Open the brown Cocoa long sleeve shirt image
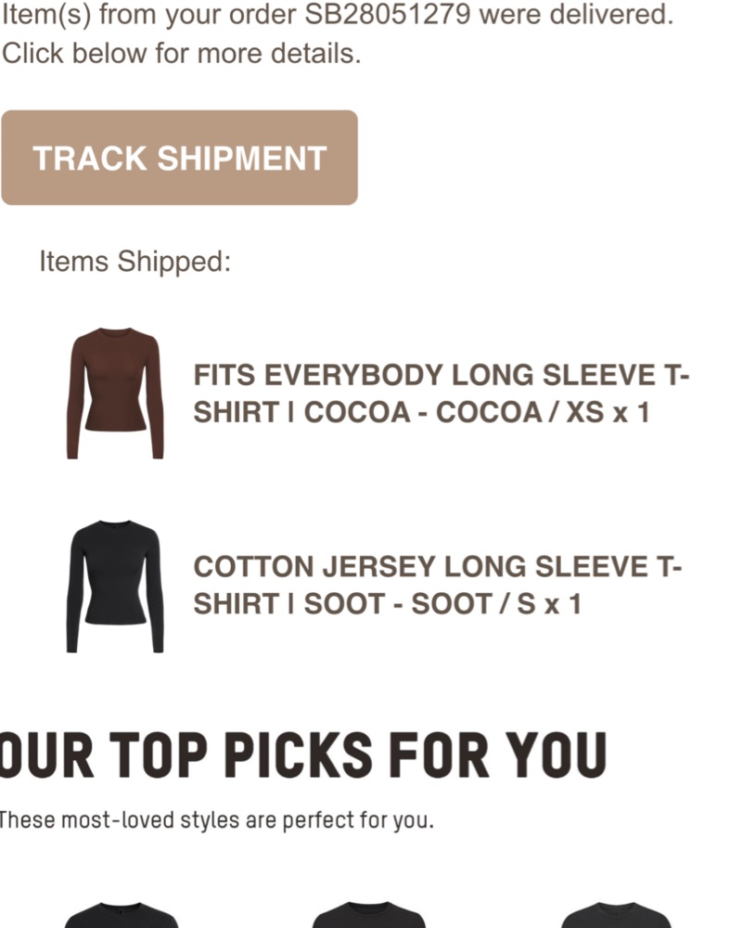This screenshot has width=743, height=928. [x=115, y=393]
